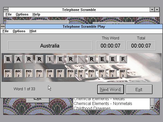Minimize the main Telephone Scramble window
The width and height of the screenshot is (163, 122).
click(x=152, y=10)
